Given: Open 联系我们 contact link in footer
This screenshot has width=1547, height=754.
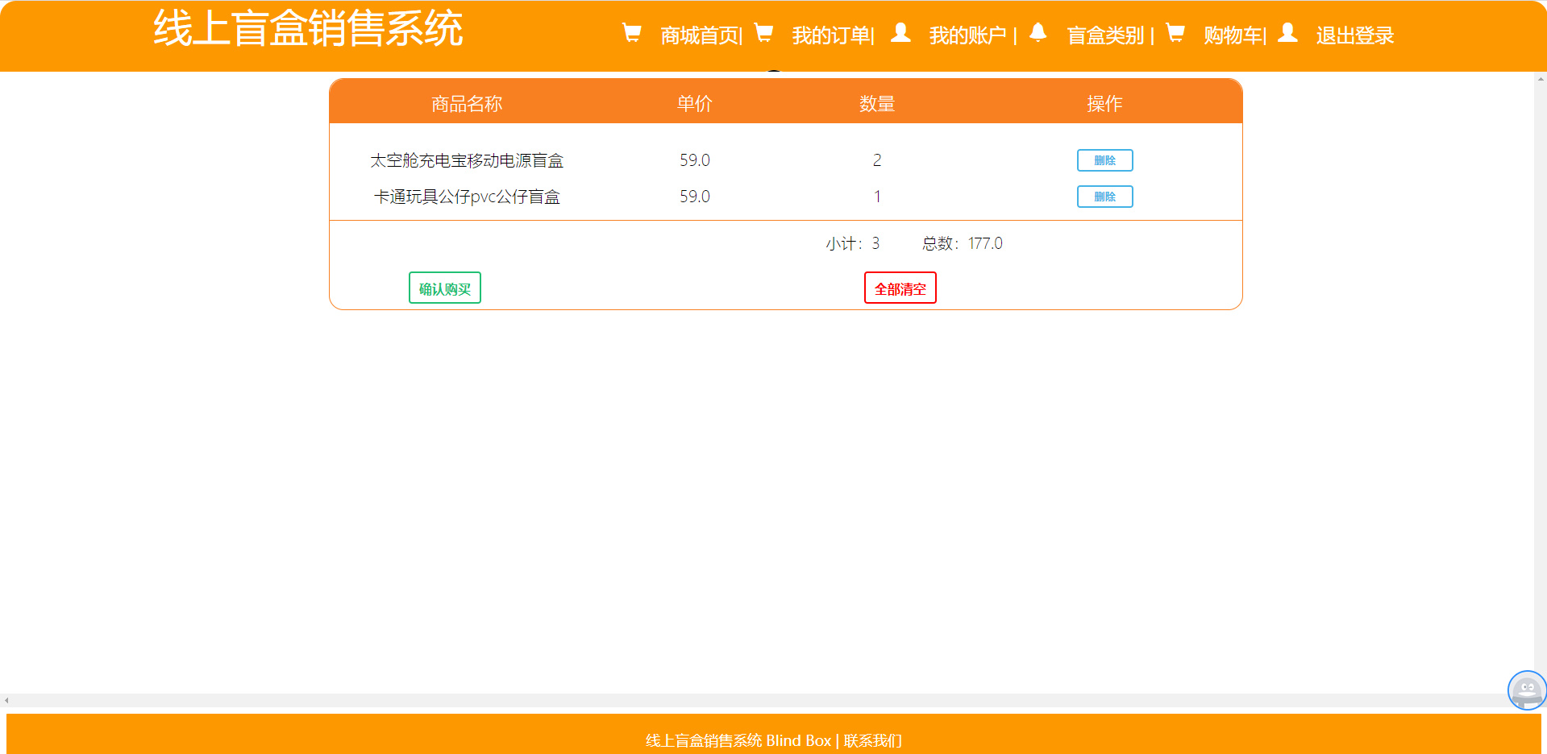Looking at the screenshot, I should coord(873,740).
